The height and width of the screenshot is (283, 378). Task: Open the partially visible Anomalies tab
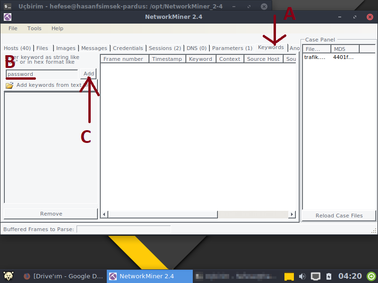294,48
